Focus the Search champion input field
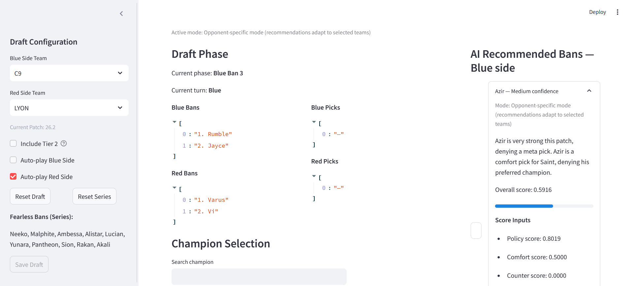Image resolution: width=625 pixels, height=286 pixels. coord(259,276)
